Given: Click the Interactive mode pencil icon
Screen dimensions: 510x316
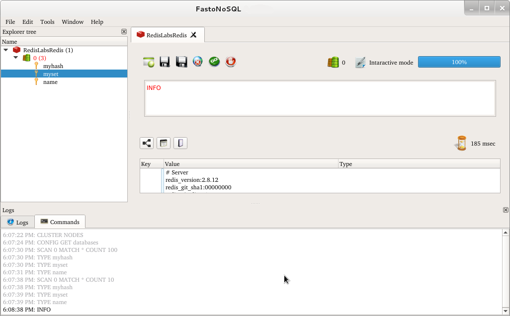Looking at the screenshot, I should click(360, 63).
